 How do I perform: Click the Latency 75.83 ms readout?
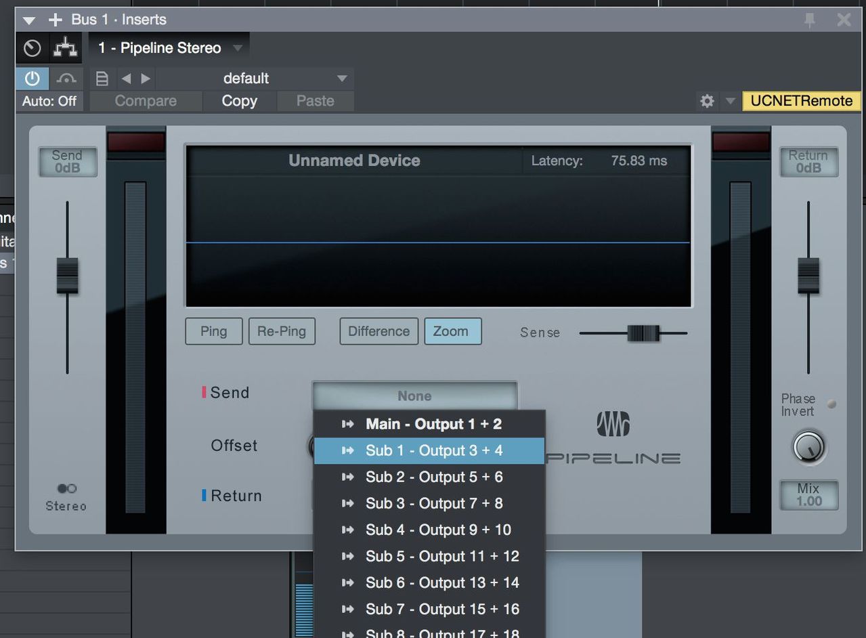coord(599,161)
